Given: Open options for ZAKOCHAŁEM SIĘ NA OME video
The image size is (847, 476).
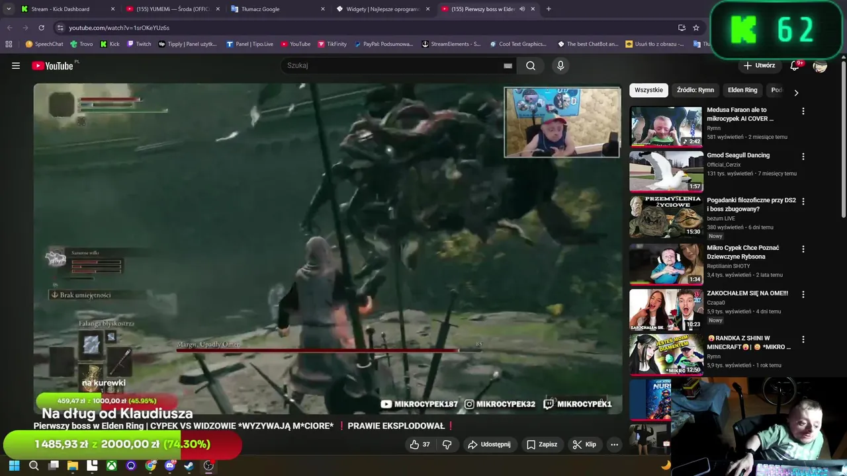Looking at the screenshot, I should click(x=803, y=294).
